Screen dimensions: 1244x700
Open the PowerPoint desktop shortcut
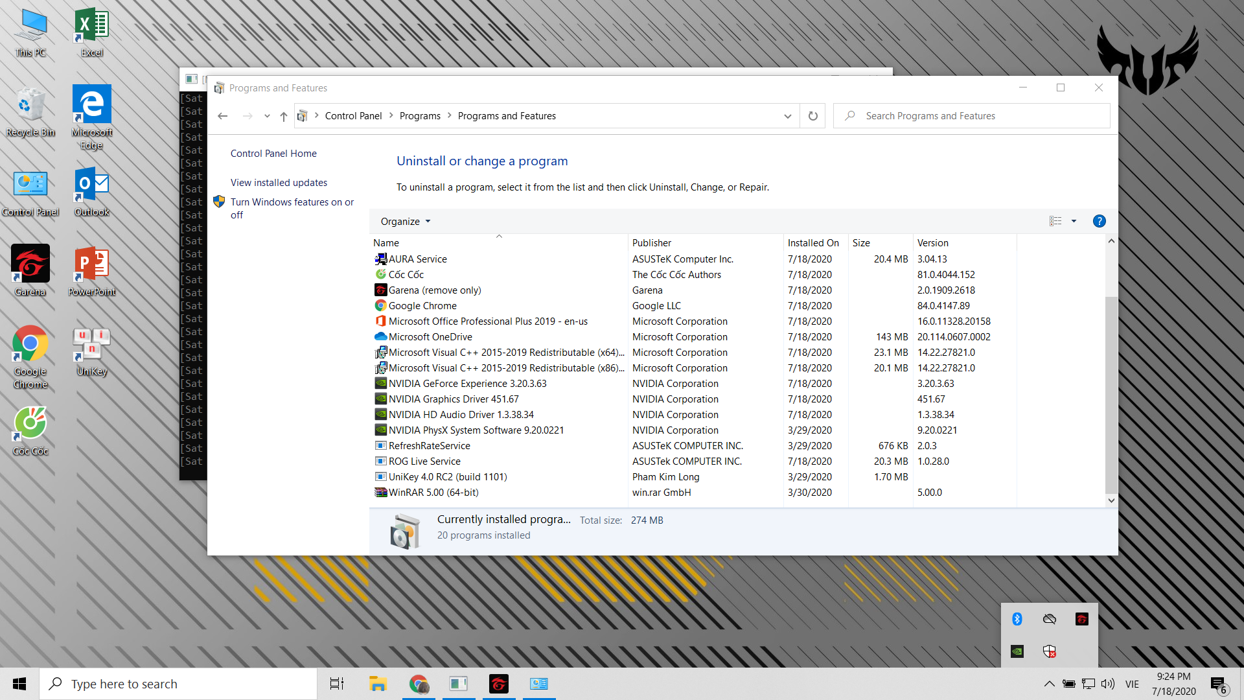point(91,271)
